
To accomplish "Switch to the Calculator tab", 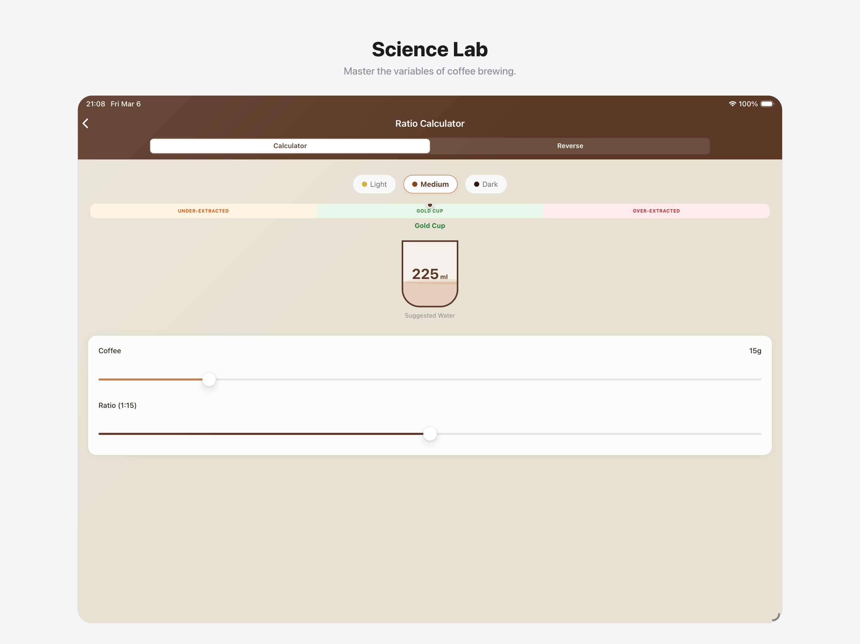I will point(290,146).
